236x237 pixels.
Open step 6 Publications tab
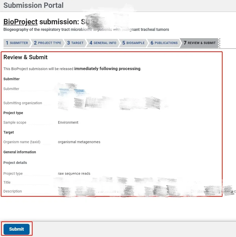coord(164,43)
